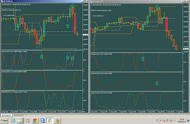Click the 'NeuRaf_BCO_M15 0.9726 0.9966' indicator label

(102, 93)
